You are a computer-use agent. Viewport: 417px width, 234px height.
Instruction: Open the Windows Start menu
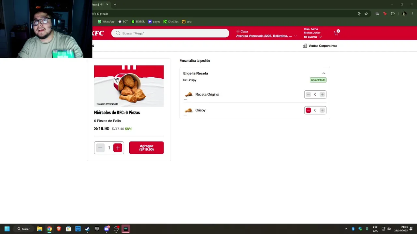tap(7, 229)
